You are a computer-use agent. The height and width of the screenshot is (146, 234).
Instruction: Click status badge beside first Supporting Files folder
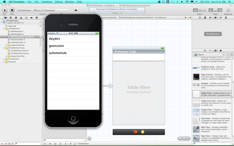tap(40, 45)
